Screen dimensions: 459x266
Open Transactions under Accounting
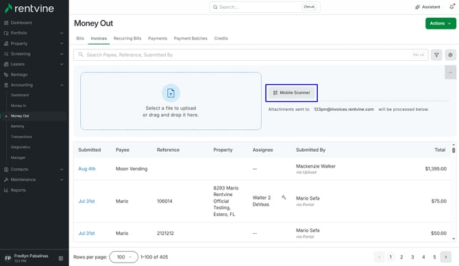(x=21, y=137)
